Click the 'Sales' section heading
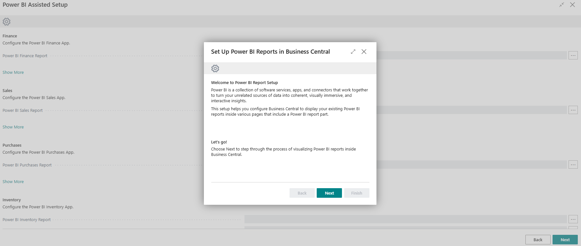 click(x=7, y=91)
